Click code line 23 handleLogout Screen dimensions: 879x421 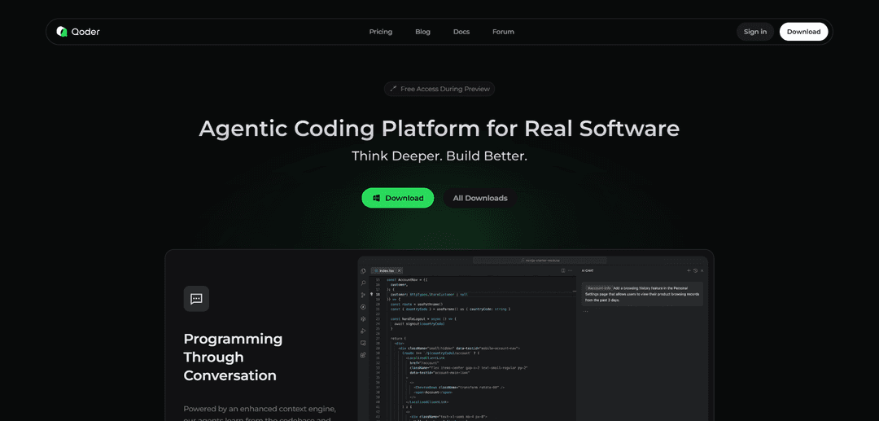(x=422, y=318)
